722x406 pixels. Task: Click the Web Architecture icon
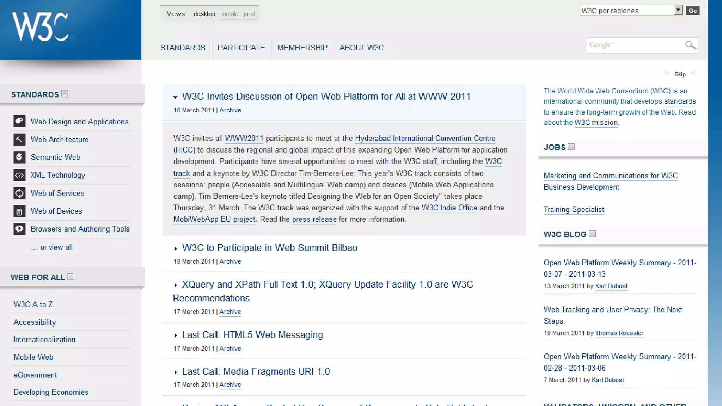coord(19,139)
